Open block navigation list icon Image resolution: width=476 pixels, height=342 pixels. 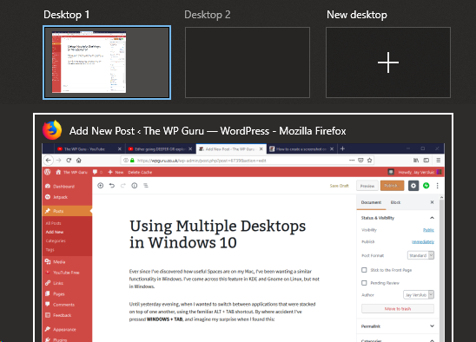[146, 186]
